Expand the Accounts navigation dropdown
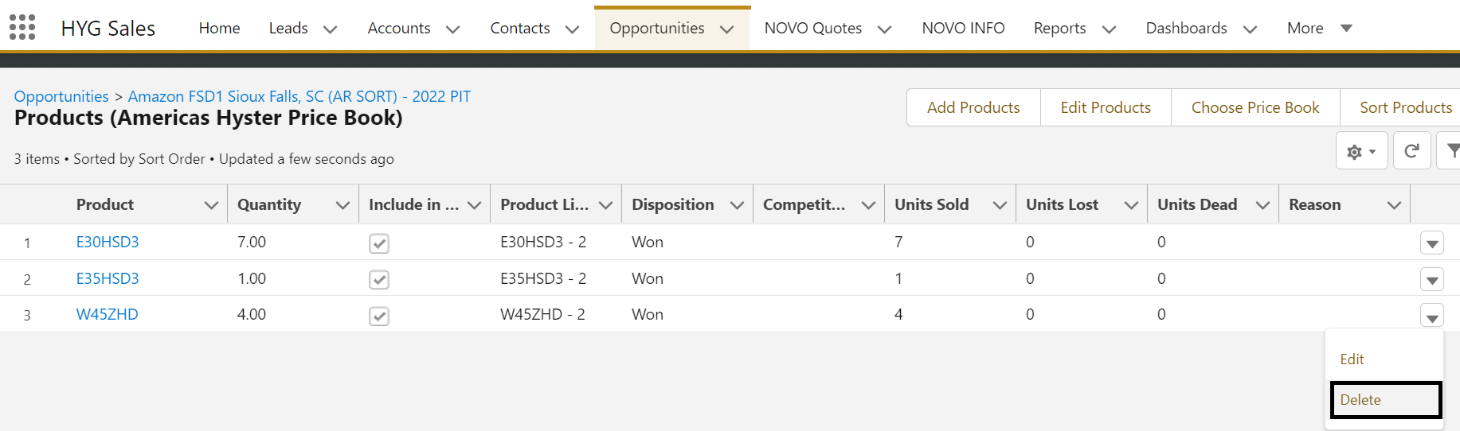Image resolution: width=1460 pixels, height=431 pixels. click(452, 29)
